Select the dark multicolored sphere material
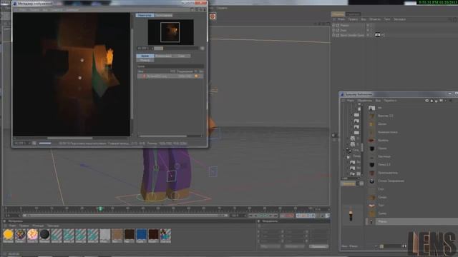 click(21, 235)
